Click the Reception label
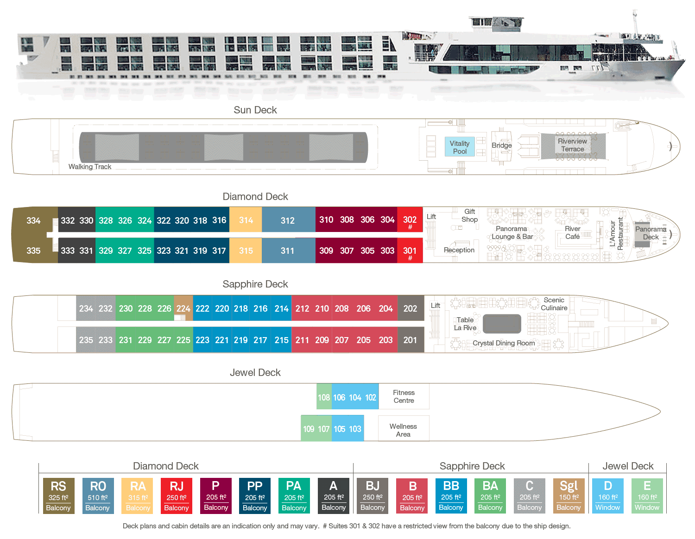This screenshot has width=695, height=539. pyautogui.click(x=459, y=250)
